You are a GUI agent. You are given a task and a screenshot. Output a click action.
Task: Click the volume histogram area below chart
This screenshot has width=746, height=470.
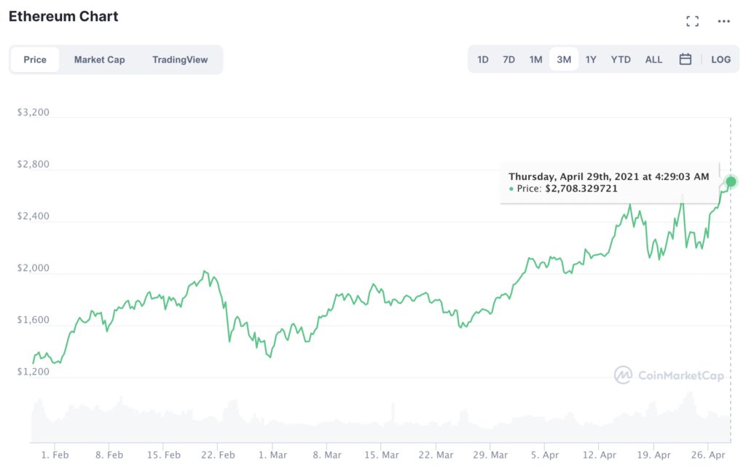click(380, 421)
